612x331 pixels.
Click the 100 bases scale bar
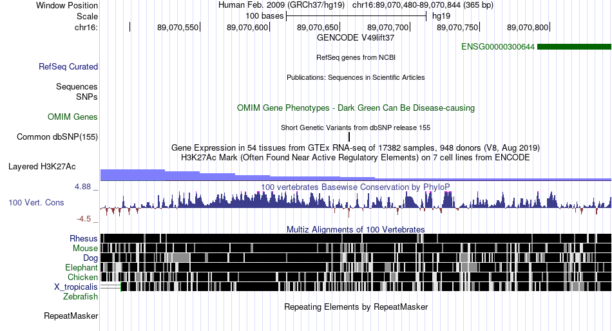tap(356, 16)
